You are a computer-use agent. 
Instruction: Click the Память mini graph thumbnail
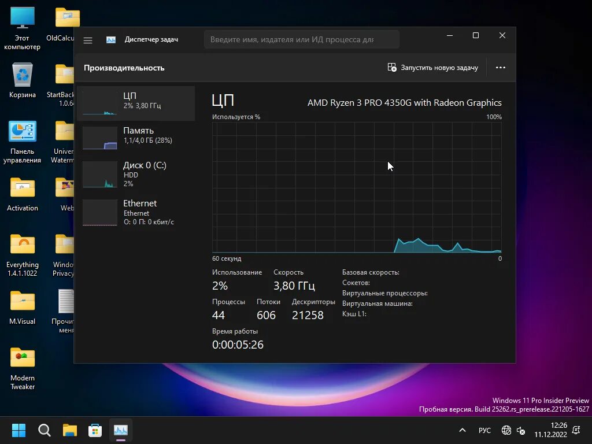100,138
